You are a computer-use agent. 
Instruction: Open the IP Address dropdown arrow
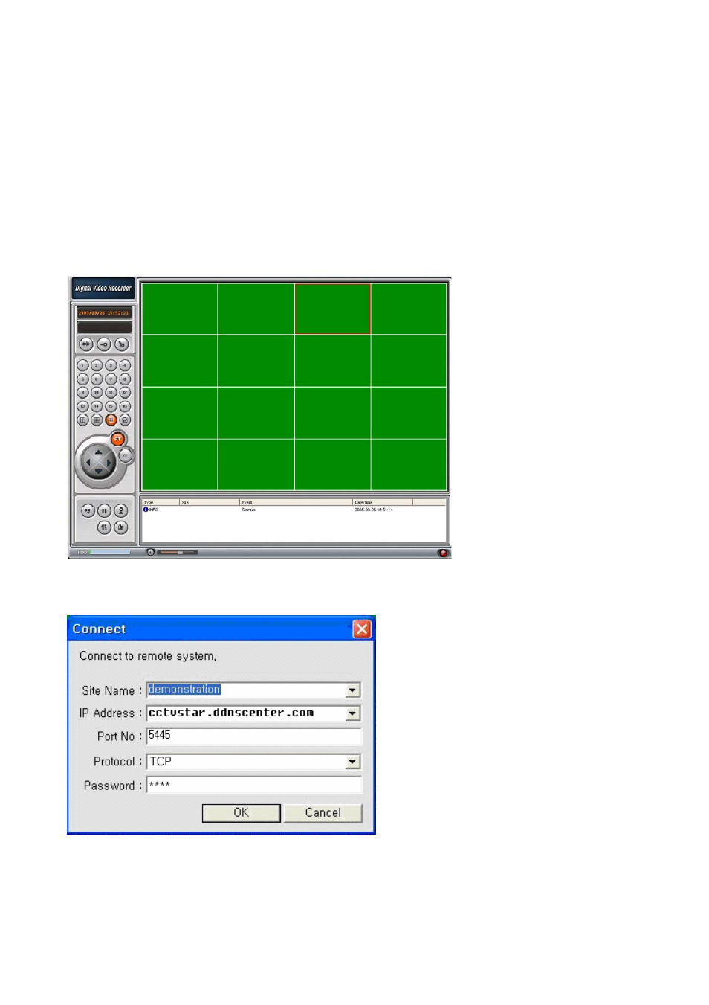pos(353,713)
